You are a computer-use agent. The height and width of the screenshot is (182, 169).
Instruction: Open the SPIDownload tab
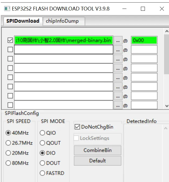tap(23, 21)
